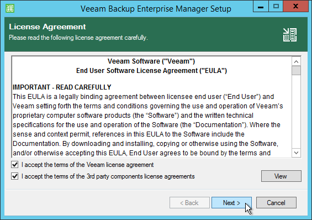This screenshot has width=312, height=220.
Task: Click the Veeam app icon in title bar
Action: [x=10, y=8]
